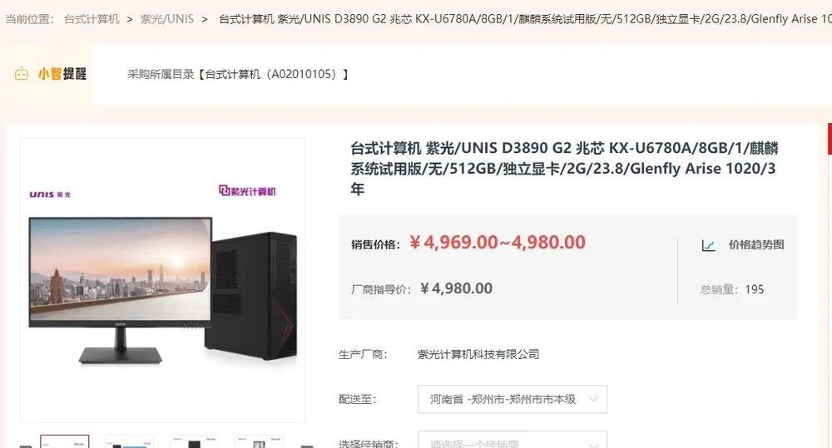Open the 配送至 region dropdown
Screen dimensions: 832x448
pos(513,399)
